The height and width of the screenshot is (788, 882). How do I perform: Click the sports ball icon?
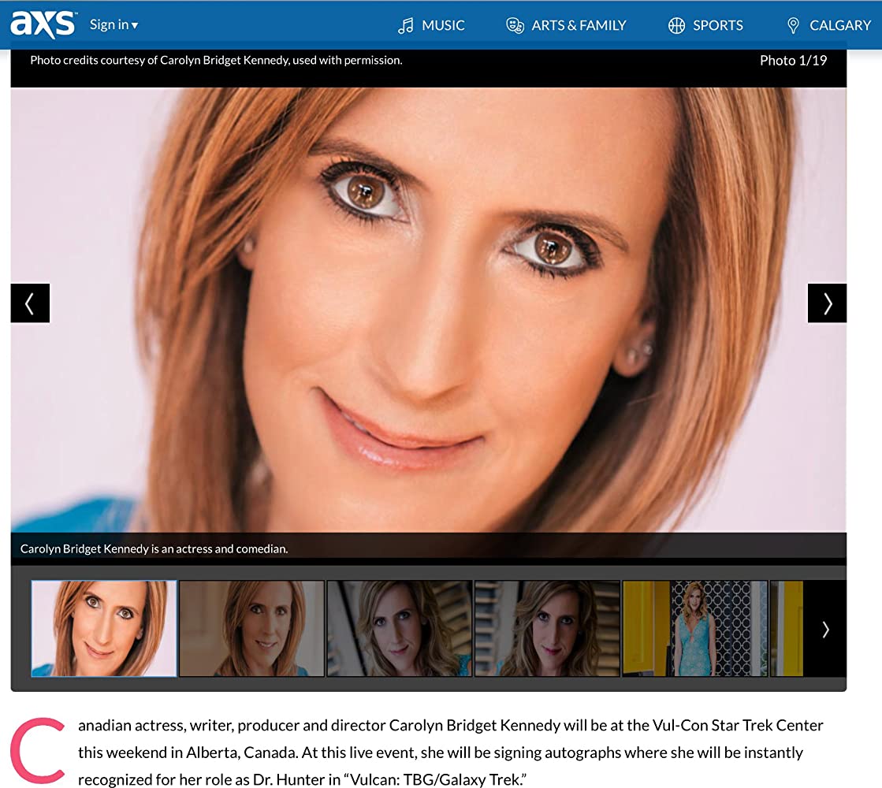676,26
